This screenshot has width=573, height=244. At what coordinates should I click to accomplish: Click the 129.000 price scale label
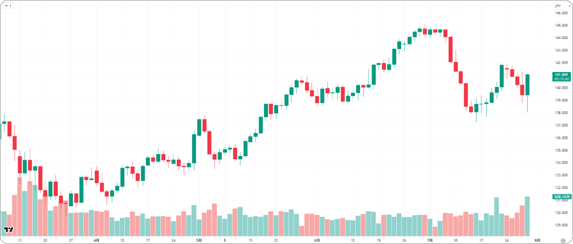pos(561,225)
